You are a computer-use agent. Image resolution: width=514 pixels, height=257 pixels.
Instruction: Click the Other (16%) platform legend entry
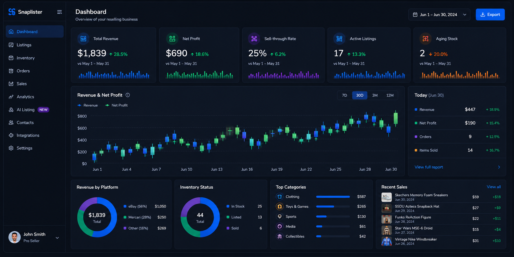coord(145,228)
